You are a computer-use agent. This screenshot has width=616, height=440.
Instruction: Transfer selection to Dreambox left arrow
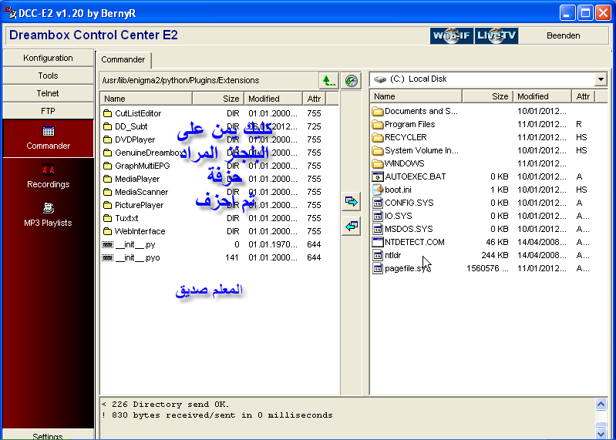tap(352, 226)
